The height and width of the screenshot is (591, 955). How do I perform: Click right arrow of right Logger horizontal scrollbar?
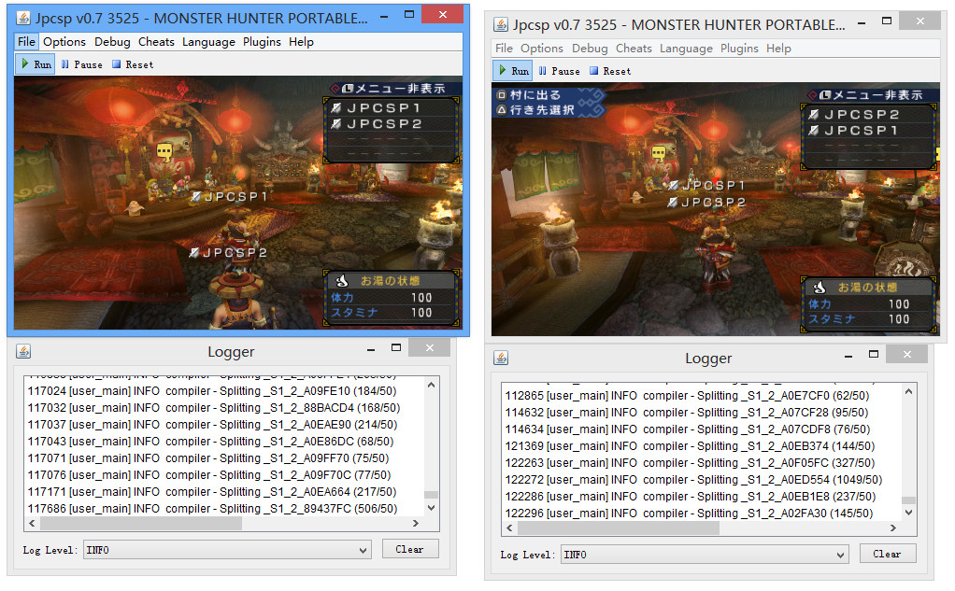tap(893, 528)
